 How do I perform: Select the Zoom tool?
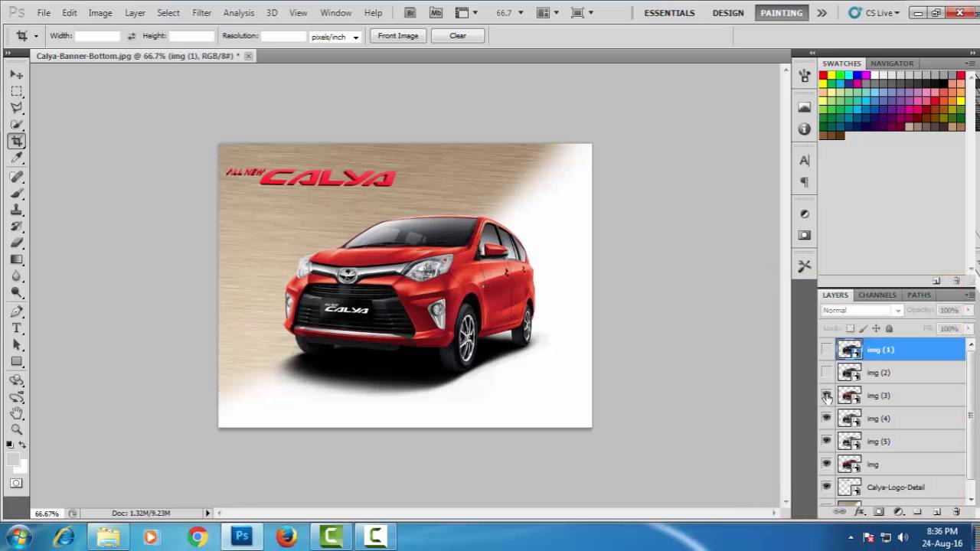click(17, 430)
